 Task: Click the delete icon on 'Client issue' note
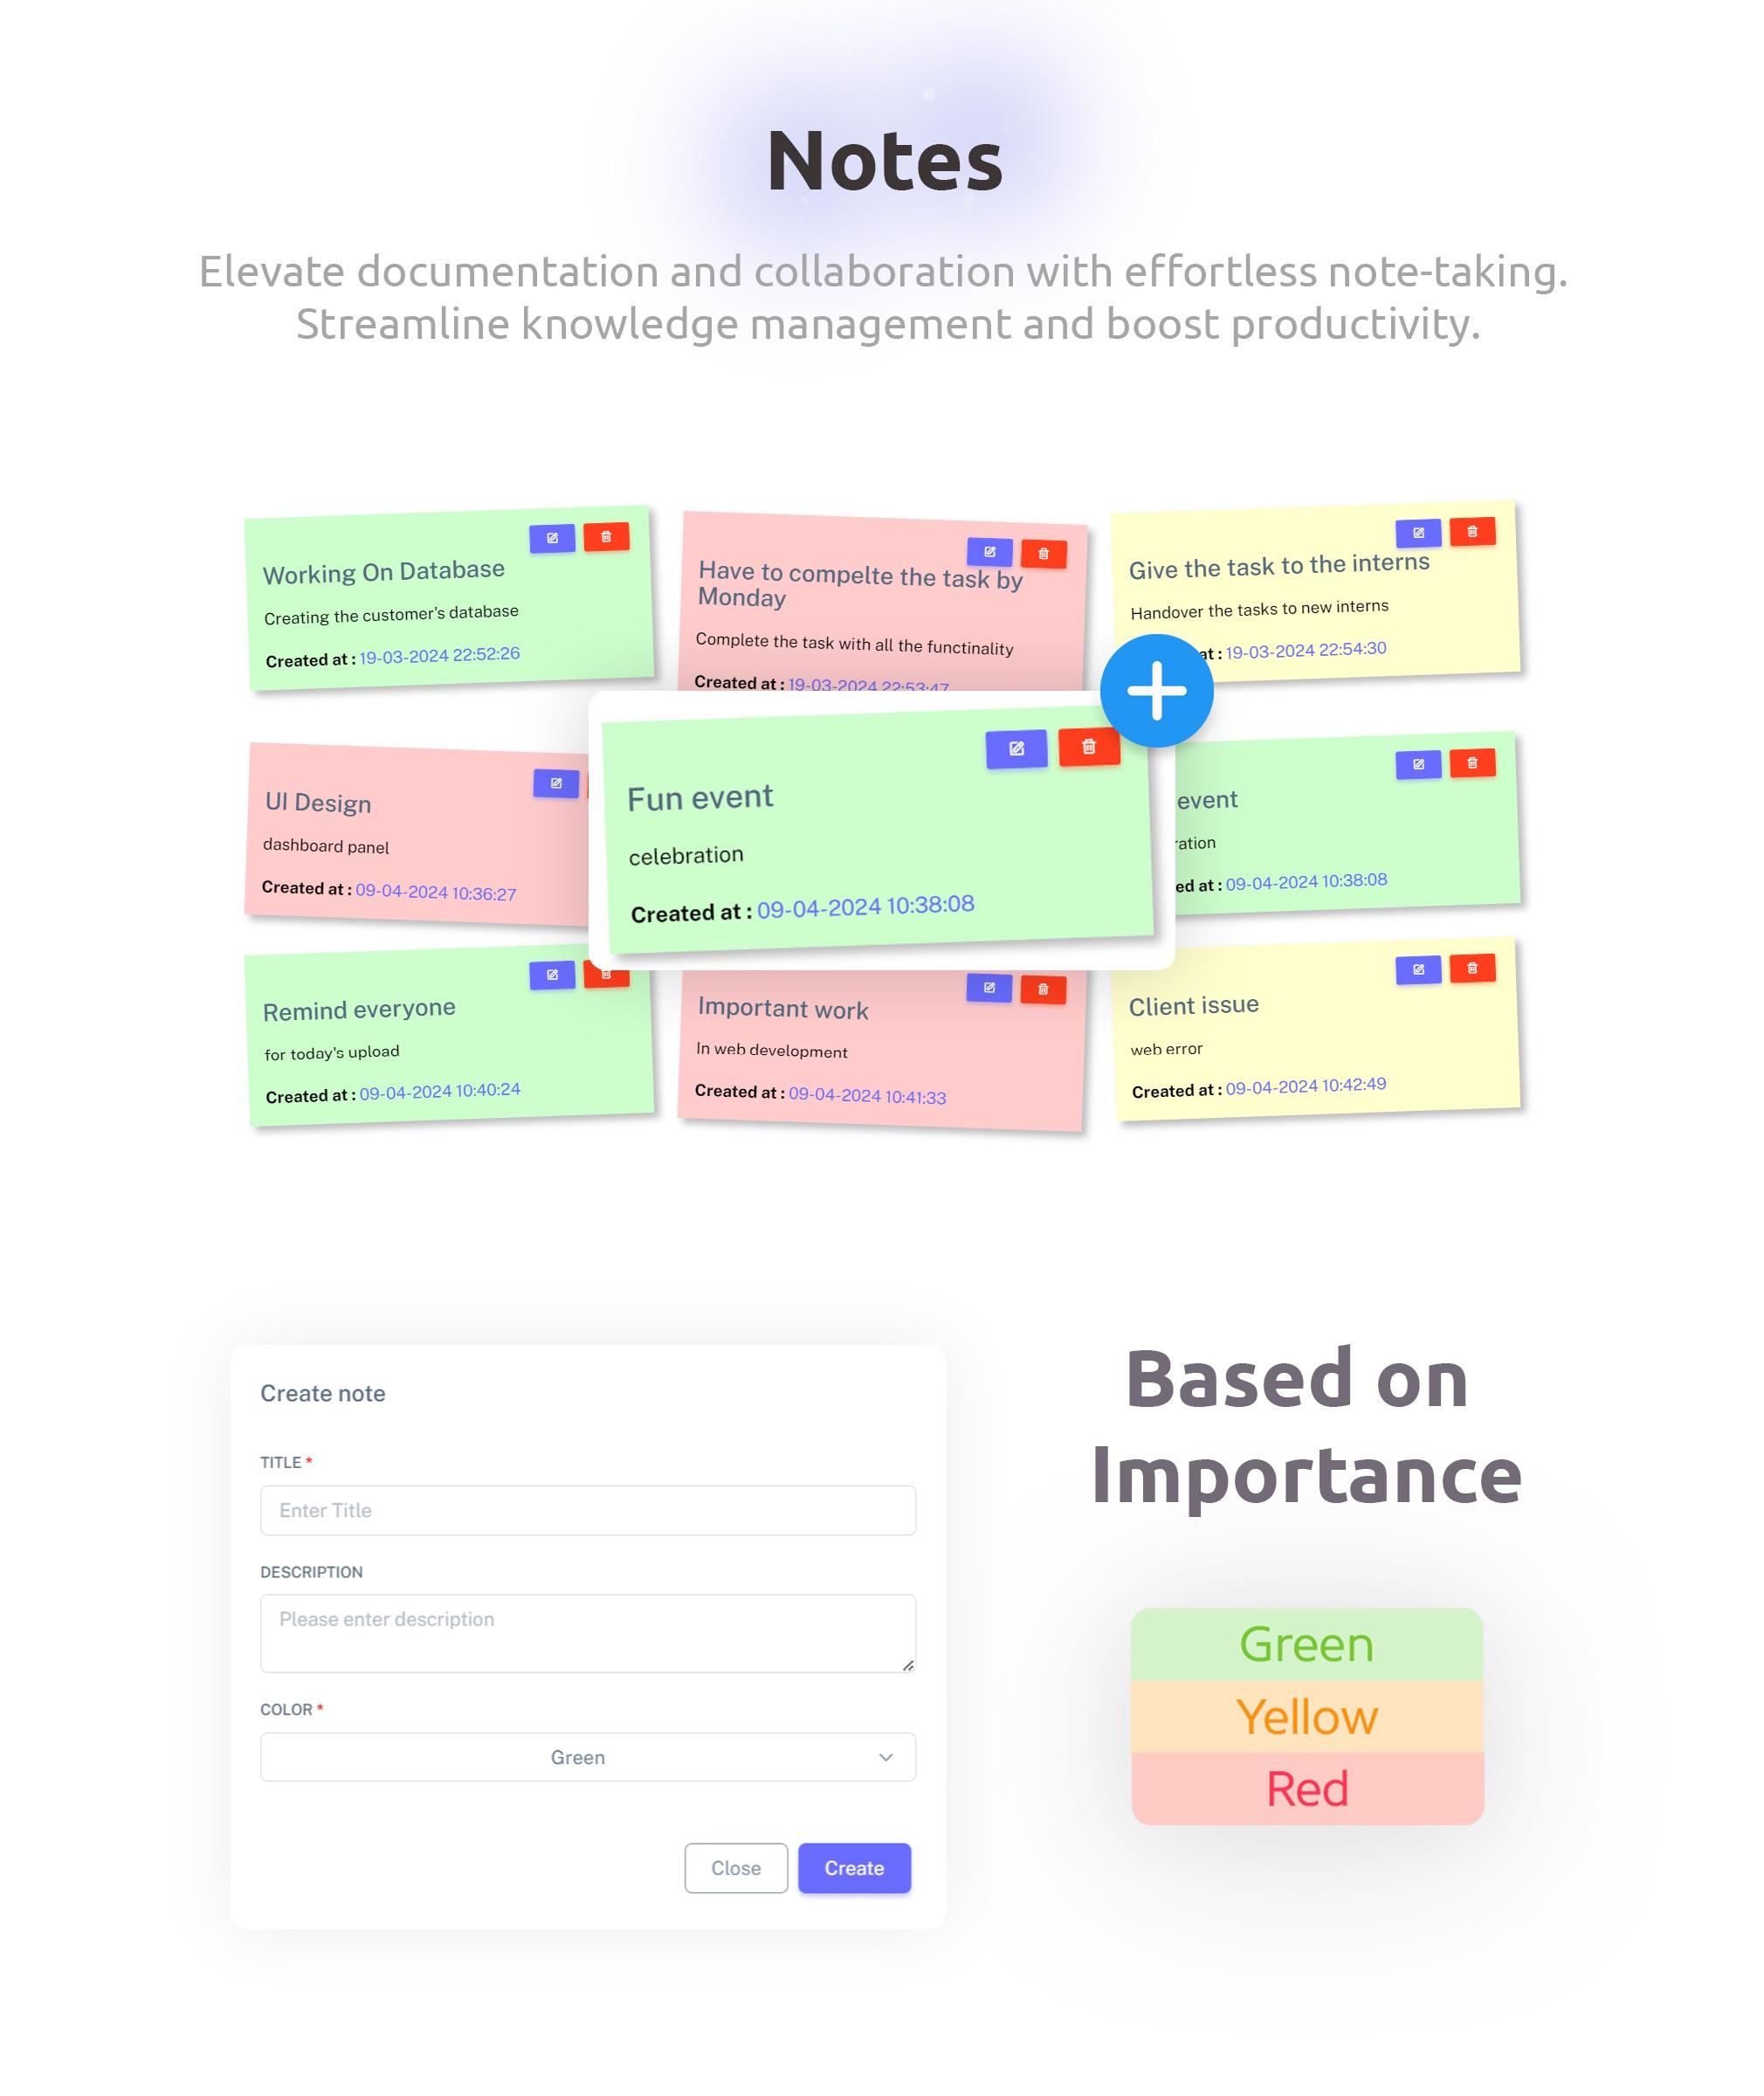(x=1473, y=969)
